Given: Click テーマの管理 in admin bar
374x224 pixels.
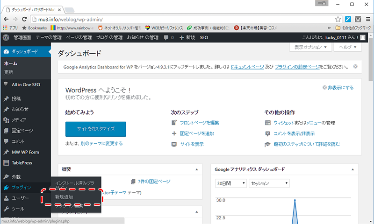Looking at the screenshot, I should click(49, 38).
